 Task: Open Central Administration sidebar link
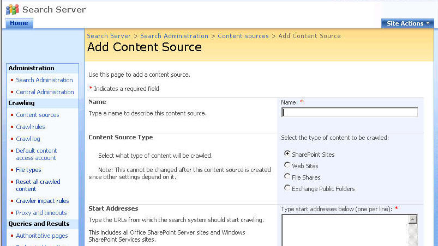click(x=45, y=92)
